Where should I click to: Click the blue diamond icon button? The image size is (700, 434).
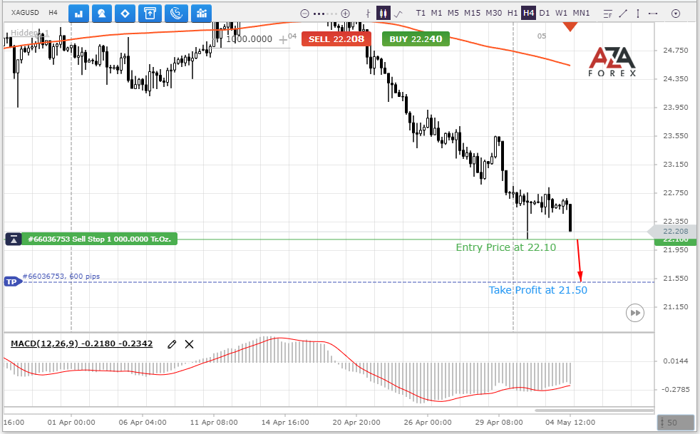coord(125,14)
